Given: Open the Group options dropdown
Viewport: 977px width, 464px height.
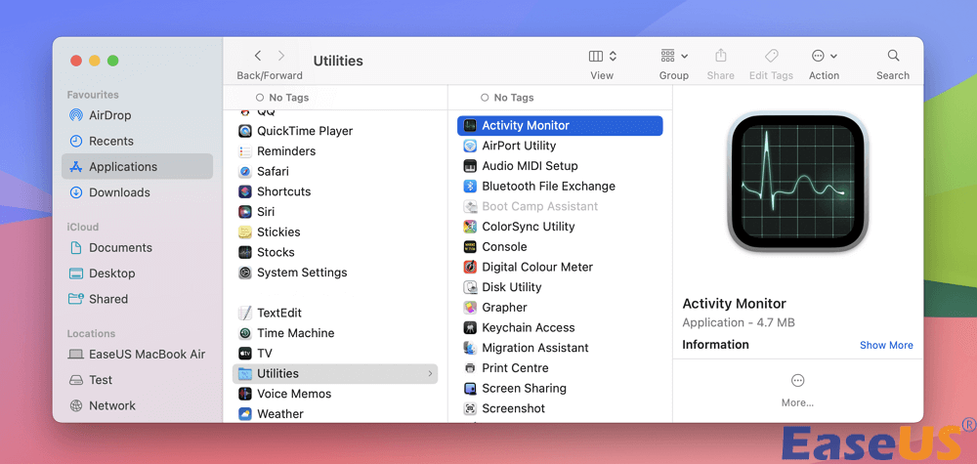Looking at the screenshot, I should point(673,56).
